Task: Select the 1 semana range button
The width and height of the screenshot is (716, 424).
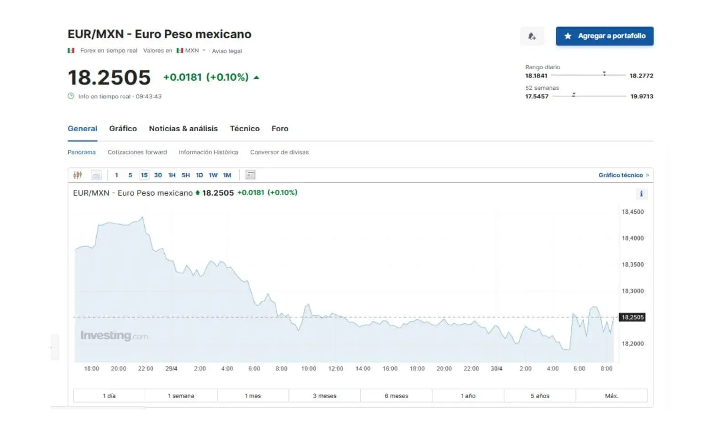Action: click(x=181, y=396)
